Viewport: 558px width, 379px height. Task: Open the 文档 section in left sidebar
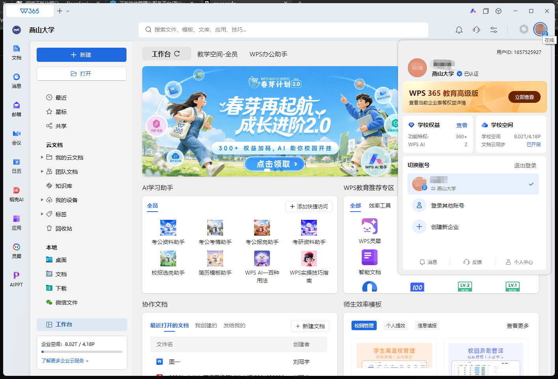point(17,52)
